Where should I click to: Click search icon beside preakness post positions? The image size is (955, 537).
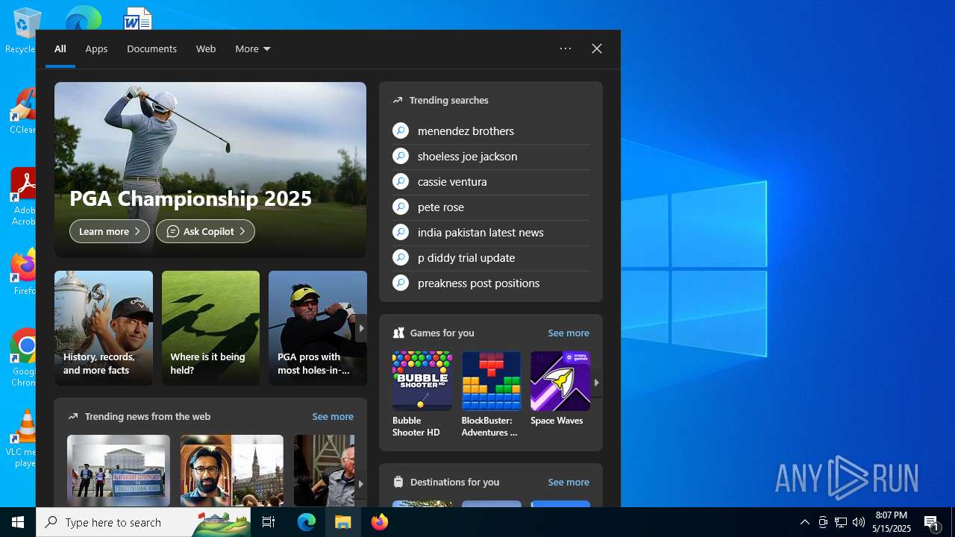click(401, 283)
